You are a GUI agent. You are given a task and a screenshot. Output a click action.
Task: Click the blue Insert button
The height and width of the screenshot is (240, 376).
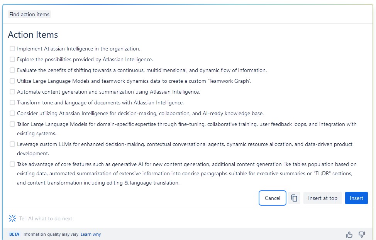pyautogui.click(x=356, y=198)
